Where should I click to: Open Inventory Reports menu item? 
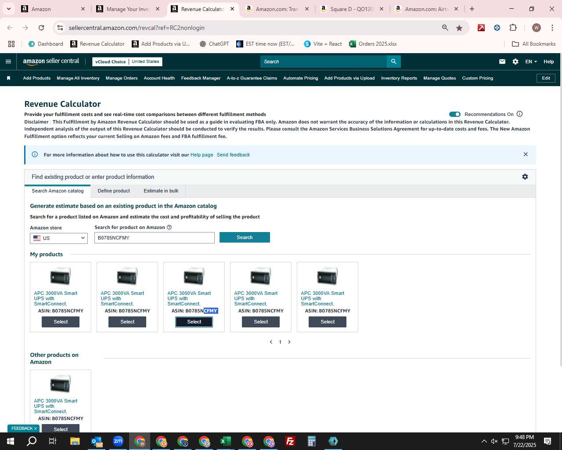tap(399, 78)
